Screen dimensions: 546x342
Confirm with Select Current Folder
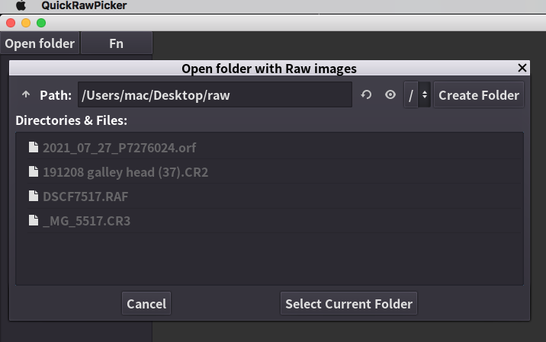(348, 304)
